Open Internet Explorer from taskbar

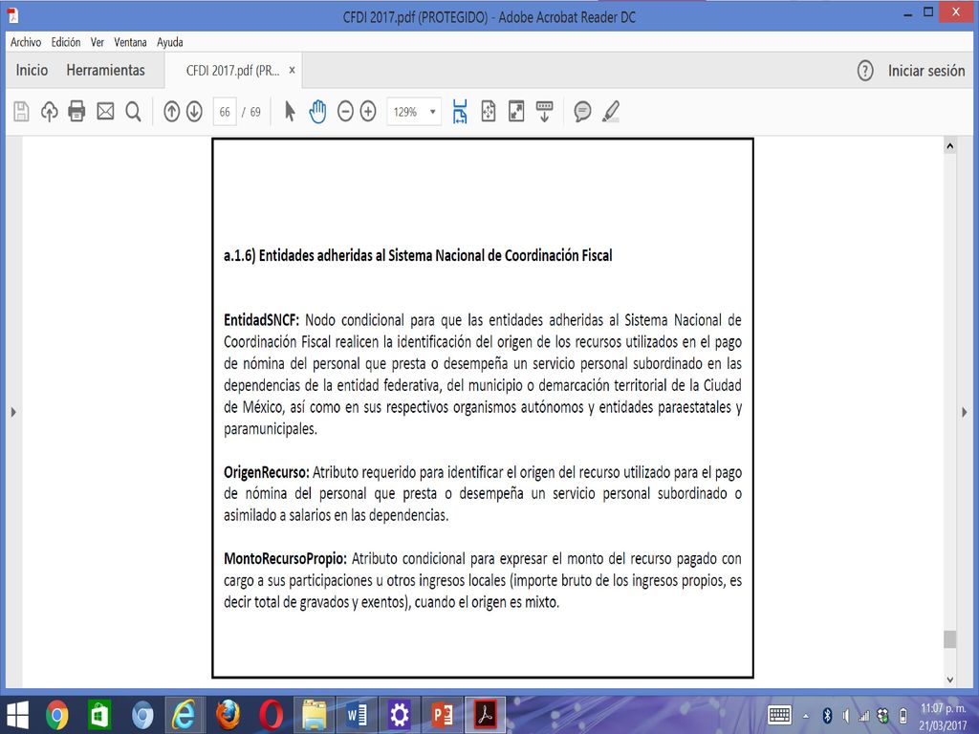click(184, 715)
